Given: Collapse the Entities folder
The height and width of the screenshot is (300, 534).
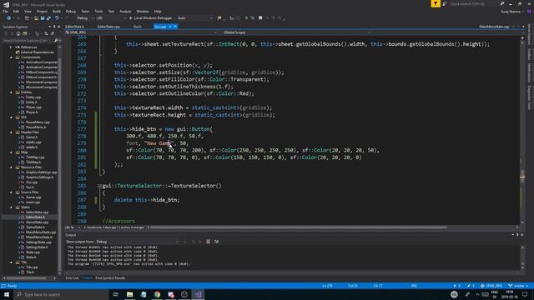Looking at the screenshot, I should (x=11, y=92).
